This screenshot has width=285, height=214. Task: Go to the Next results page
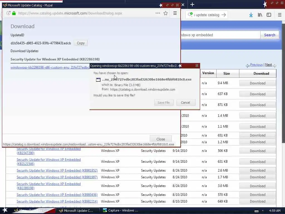(269, 65)
